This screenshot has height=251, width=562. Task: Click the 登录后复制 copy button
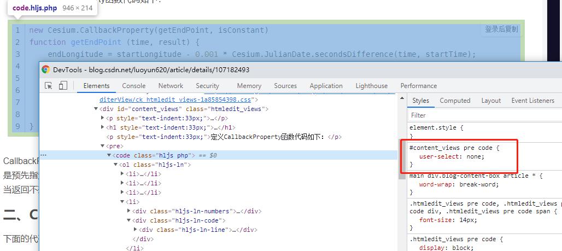501,30
